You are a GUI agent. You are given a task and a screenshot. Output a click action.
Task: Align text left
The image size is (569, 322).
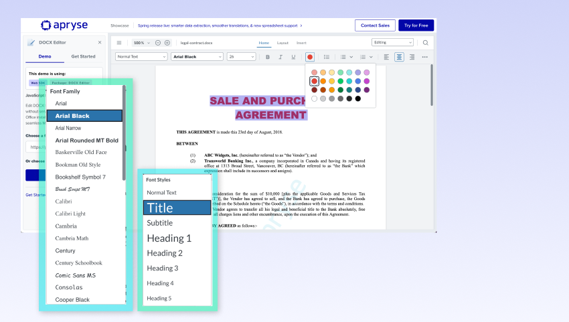coord(386,57)
